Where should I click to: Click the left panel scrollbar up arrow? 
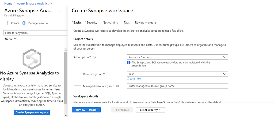click(x=66, y=50)
